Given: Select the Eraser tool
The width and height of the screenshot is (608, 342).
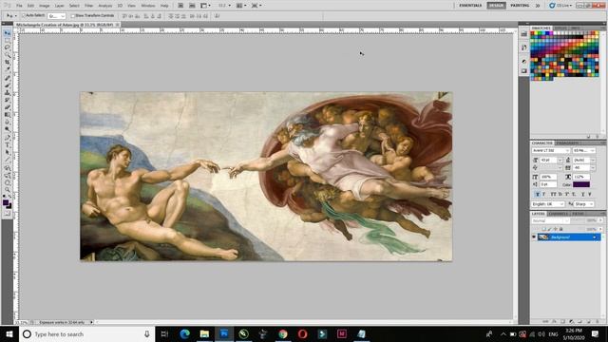Looking at the screenshot, I should tap(8, 107).
